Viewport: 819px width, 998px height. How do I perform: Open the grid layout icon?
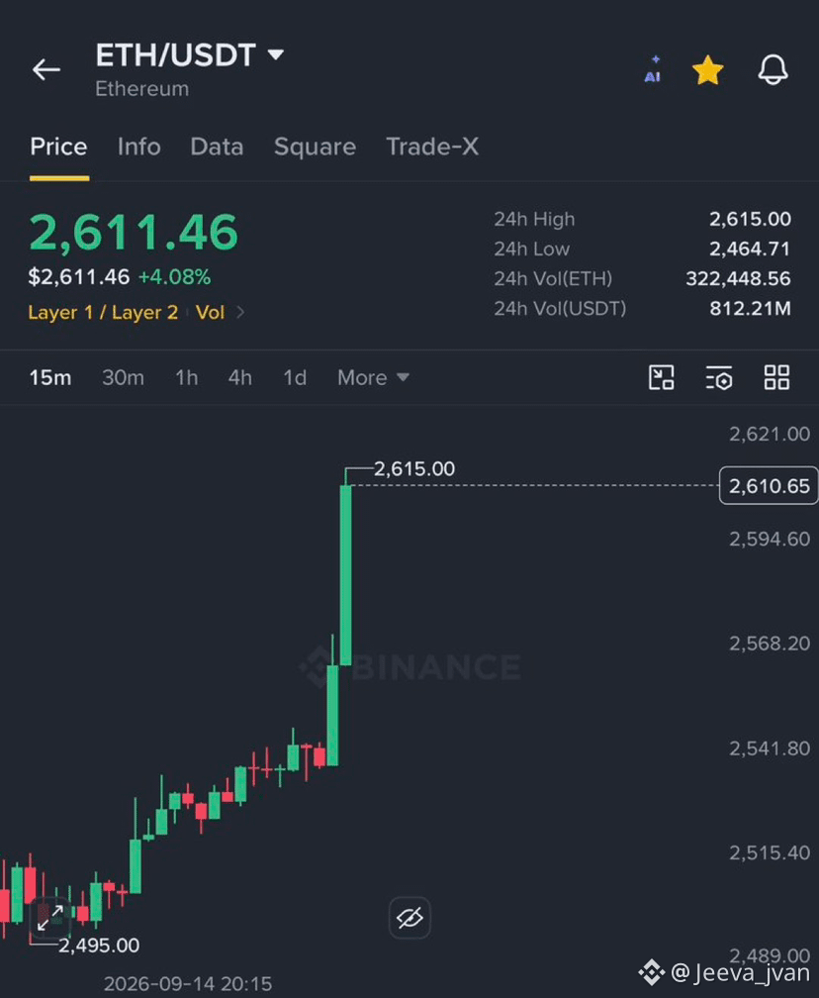(x=776, y=377)
